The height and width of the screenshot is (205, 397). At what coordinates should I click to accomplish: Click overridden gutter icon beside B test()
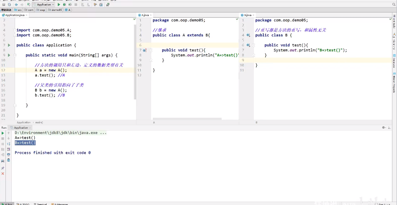[x=248, y=45]
